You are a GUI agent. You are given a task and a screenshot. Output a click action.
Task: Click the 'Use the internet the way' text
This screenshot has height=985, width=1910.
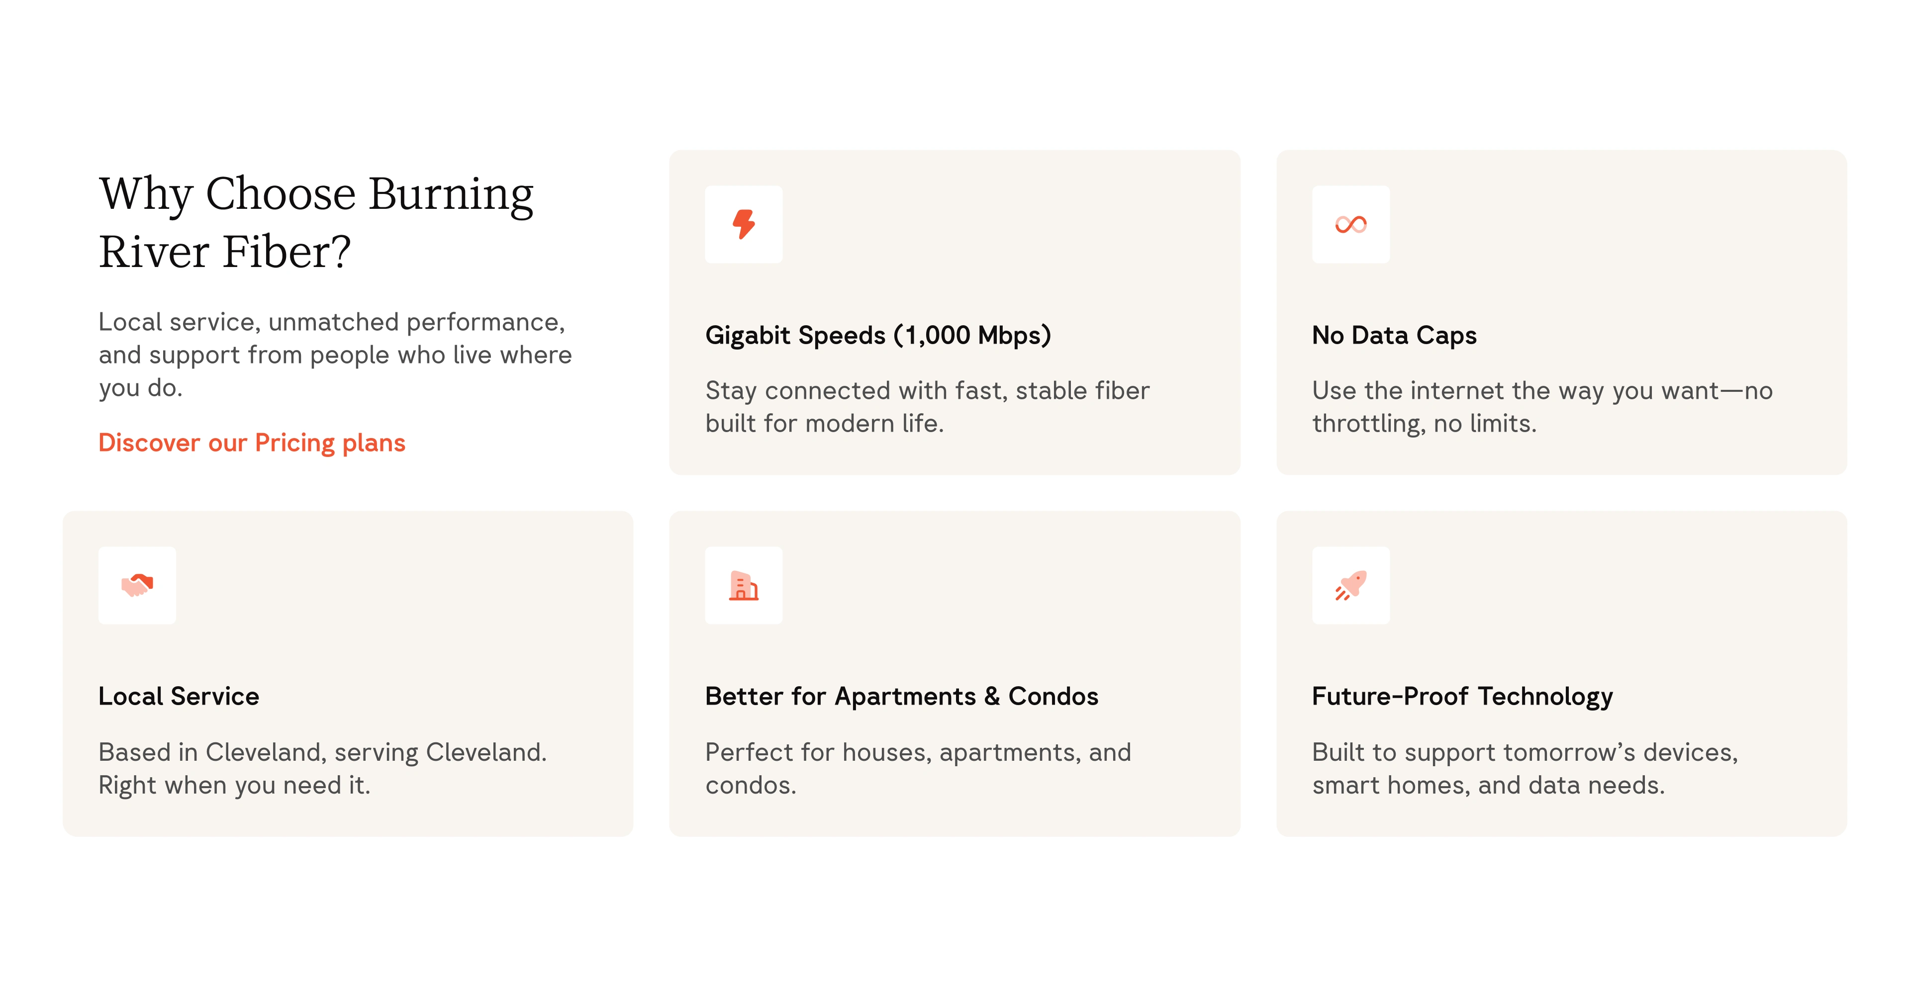tap(1541, 391)
